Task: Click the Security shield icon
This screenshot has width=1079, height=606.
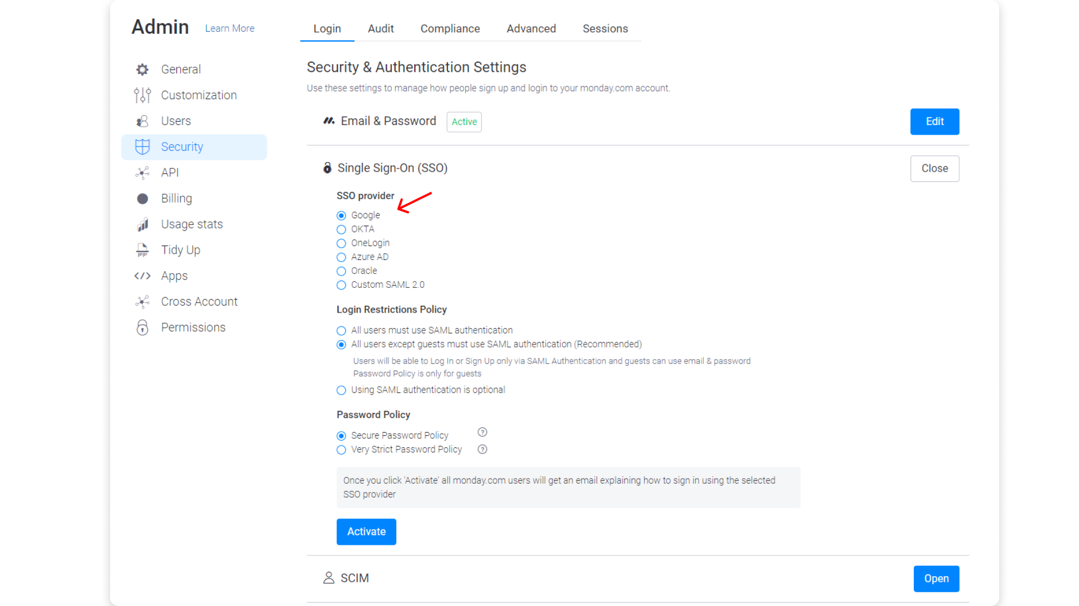Action: click(142, 147)
